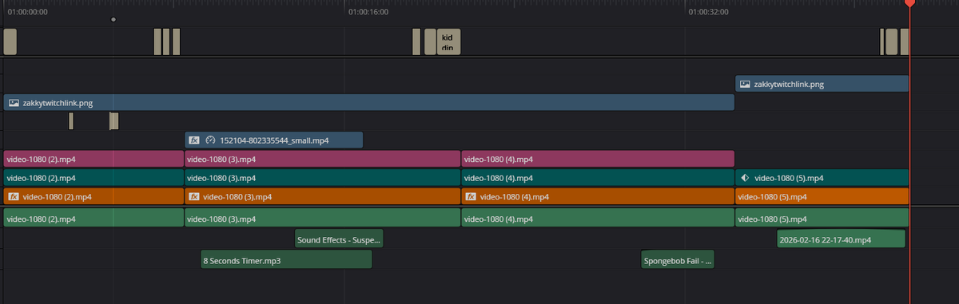
Task: Select the subtitle clip labeled kid
Action: pyautogui.click(x=448, y=41)
